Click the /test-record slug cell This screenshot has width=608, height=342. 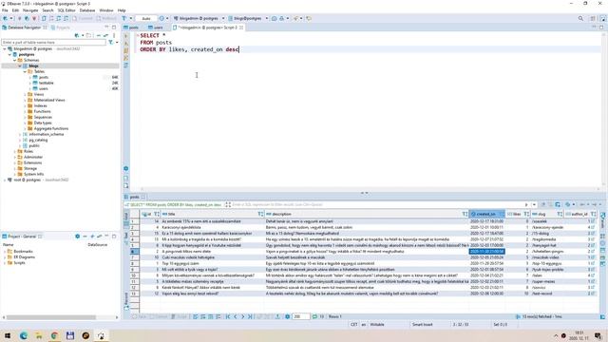pos(547,294)
